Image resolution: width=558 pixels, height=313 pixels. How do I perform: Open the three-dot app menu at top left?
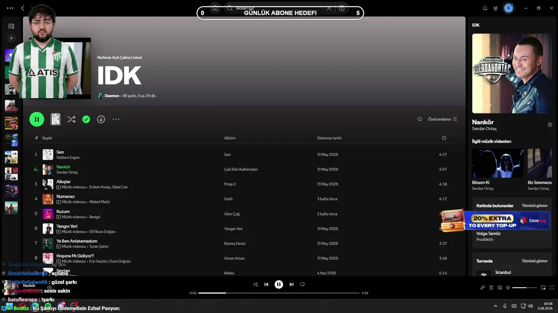pyautogui.click(x=10, y=8)
